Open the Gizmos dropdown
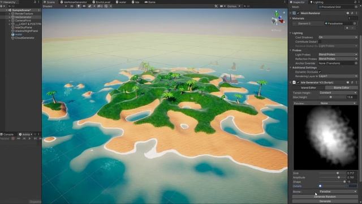The height and width of the screenshot is (204, 362). (234, 6)
